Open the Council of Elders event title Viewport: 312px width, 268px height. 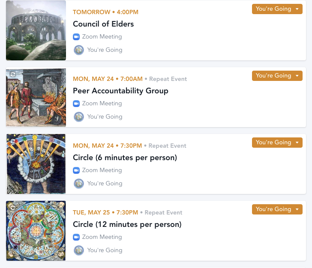coord(103,24)
